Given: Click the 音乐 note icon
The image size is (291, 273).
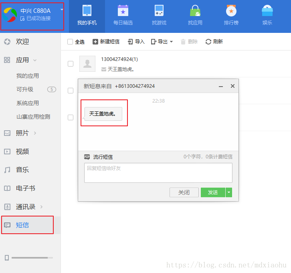Looking at the screenshot, I should point(7,170).
